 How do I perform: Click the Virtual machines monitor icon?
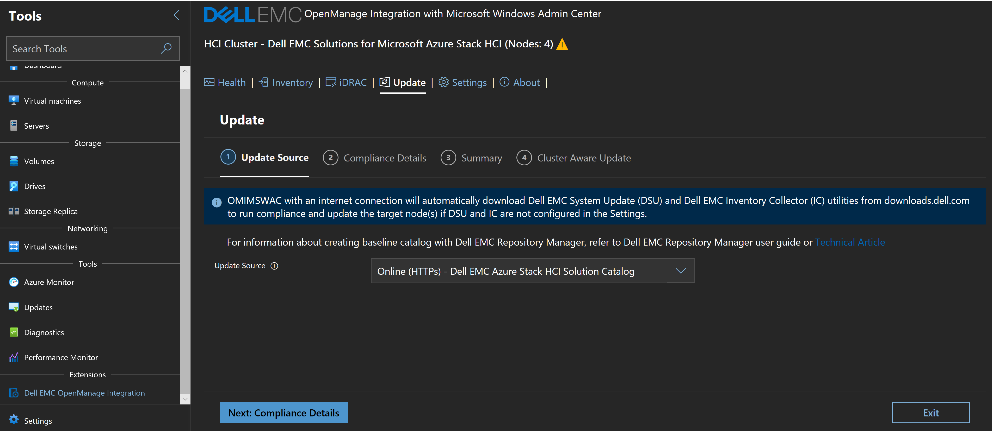[14, 101]
